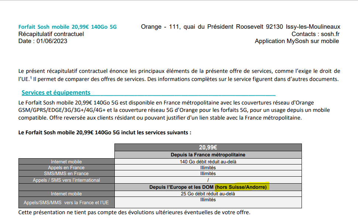
Task: Click the "SMS/MMS en France" row label
Action: pos(66,173)
